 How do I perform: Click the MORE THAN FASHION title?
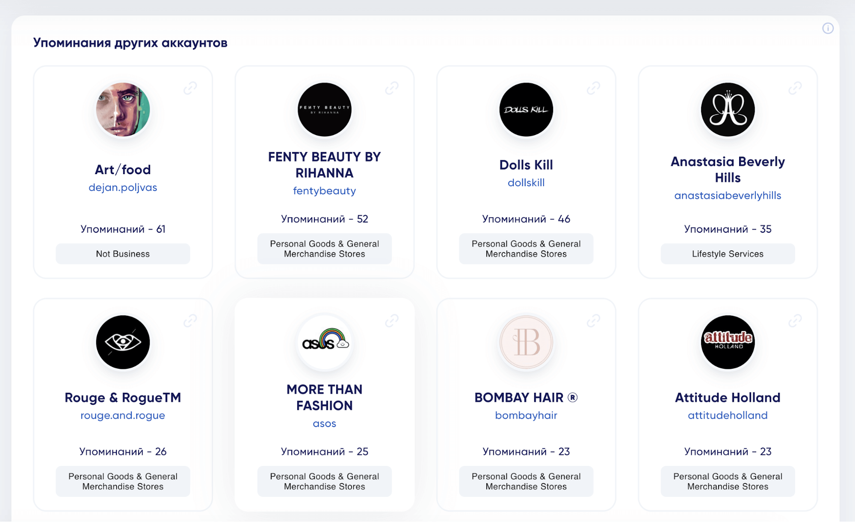point(325,397)
